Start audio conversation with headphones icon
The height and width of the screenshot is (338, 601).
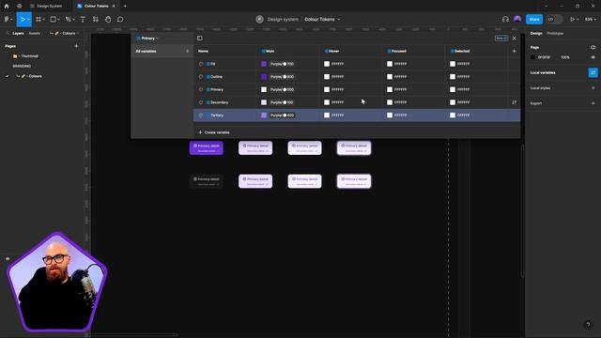[x=505, y=19]
